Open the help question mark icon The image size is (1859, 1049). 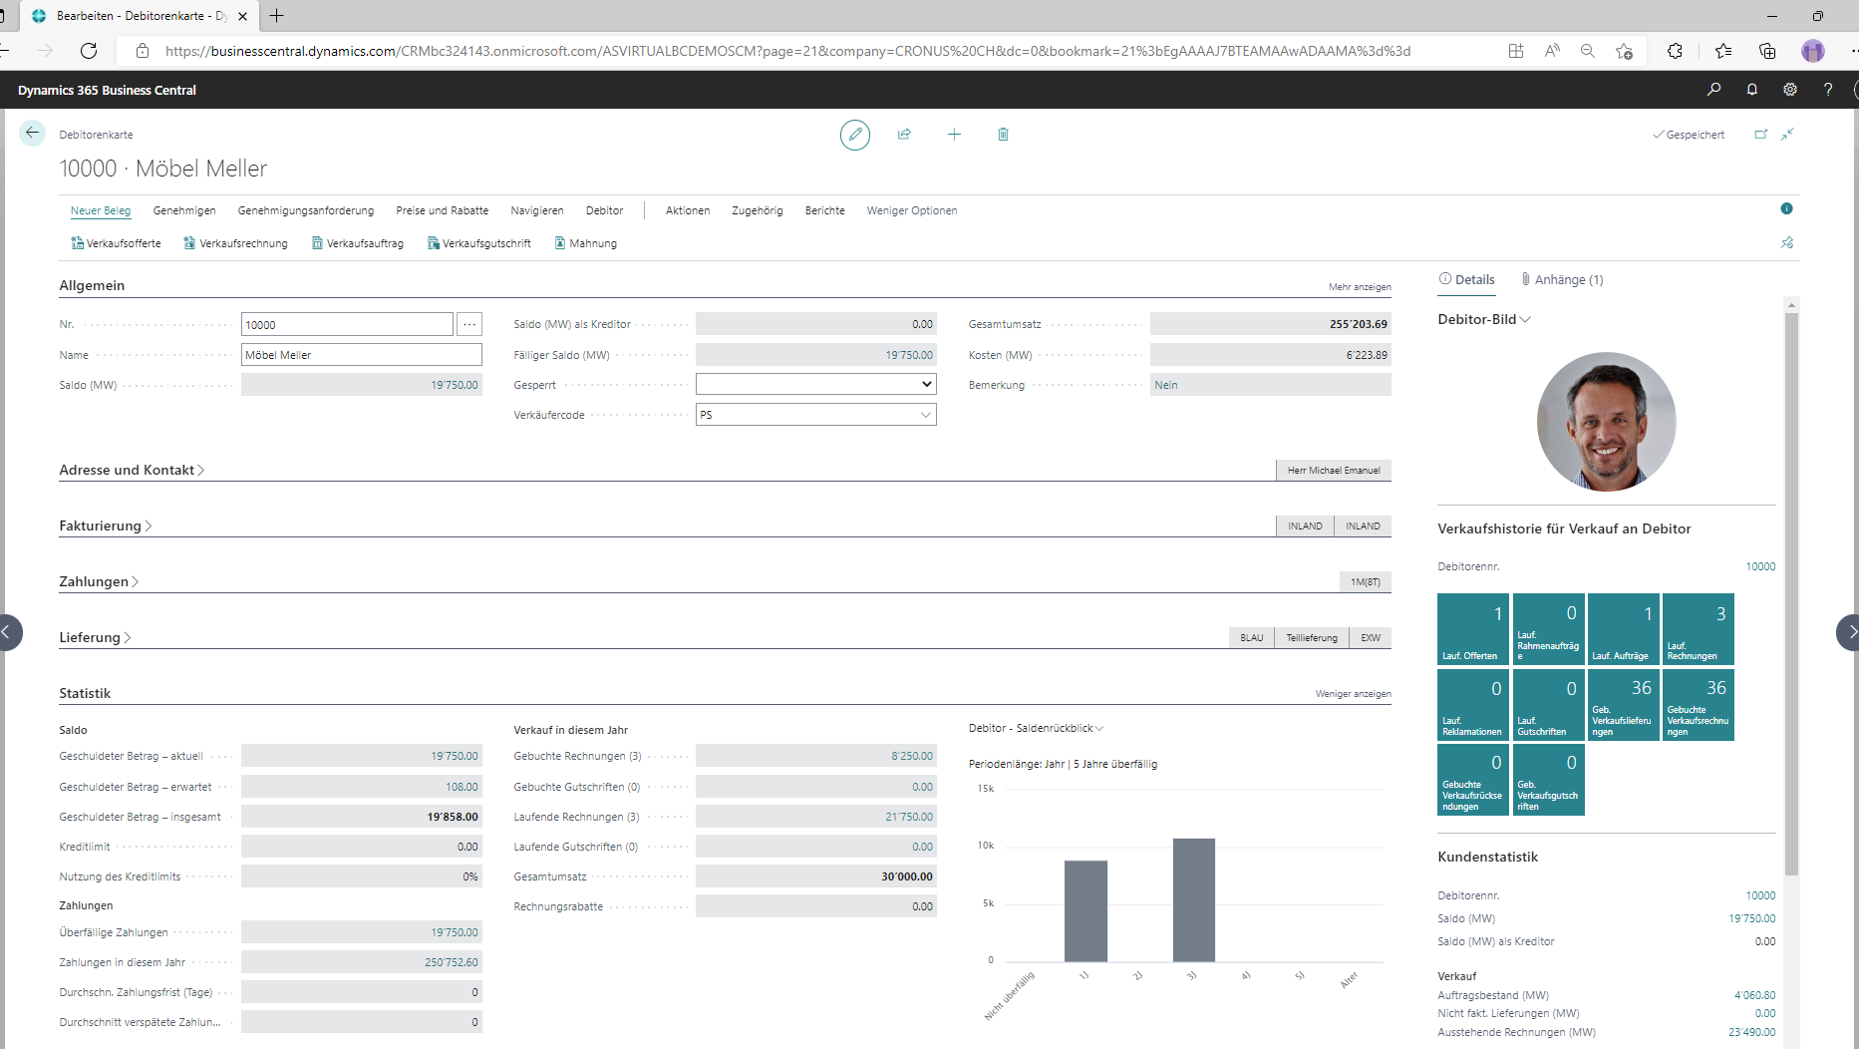pos(1827,90)
